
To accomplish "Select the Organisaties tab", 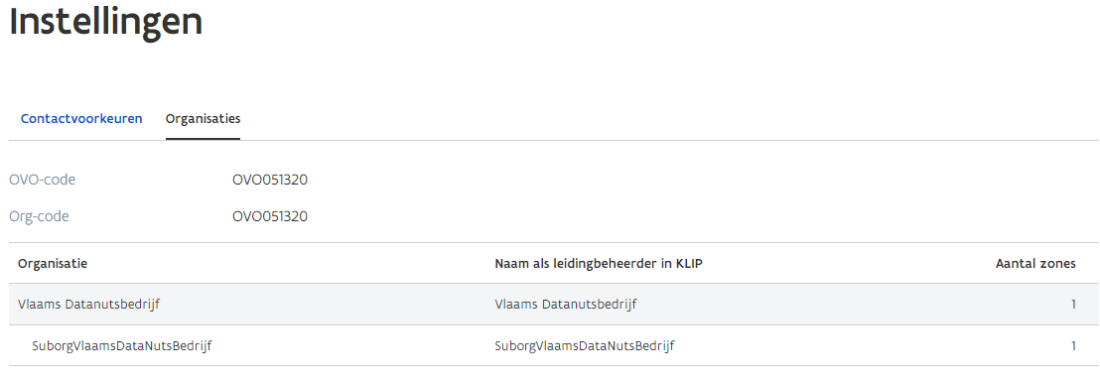I will click(203, 118).
